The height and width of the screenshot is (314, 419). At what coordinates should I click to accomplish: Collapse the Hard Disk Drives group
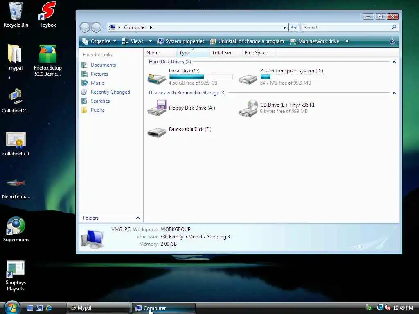[x=394, y=62]
